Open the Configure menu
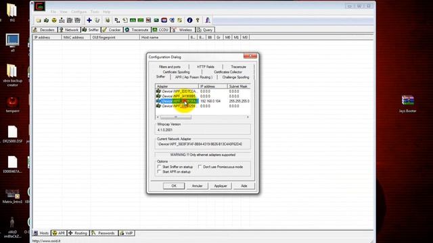The height and width of the screenshot is (243, 433). [x=78, y=12]
